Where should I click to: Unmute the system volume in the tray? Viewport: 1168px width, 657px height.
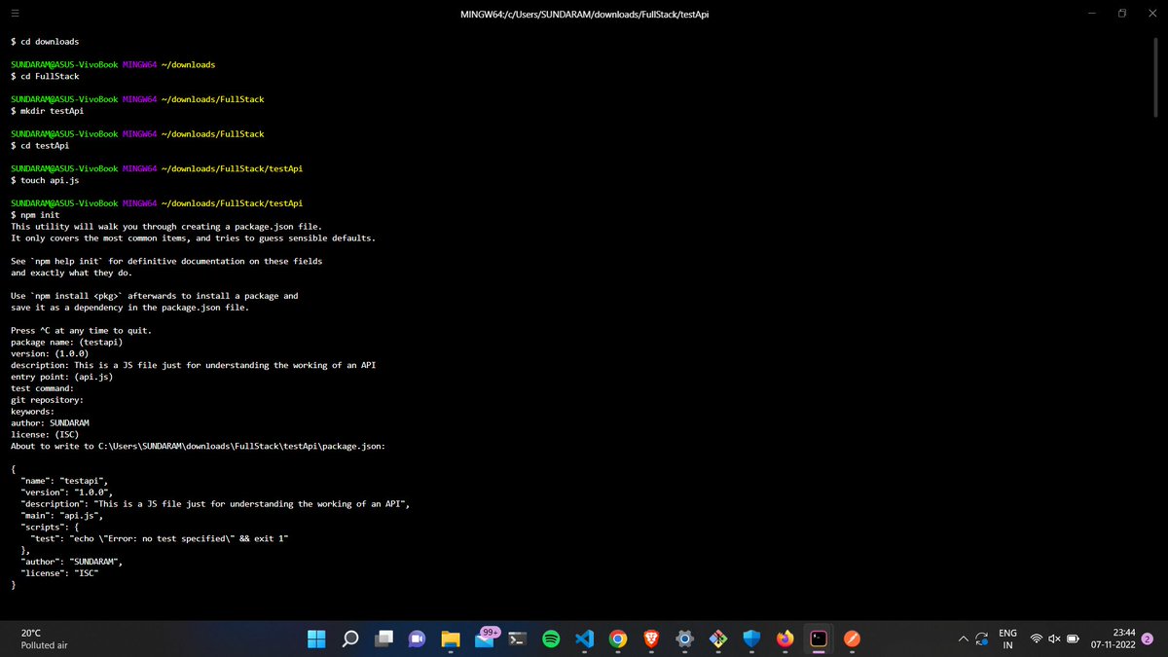(x=1054, y=639)
